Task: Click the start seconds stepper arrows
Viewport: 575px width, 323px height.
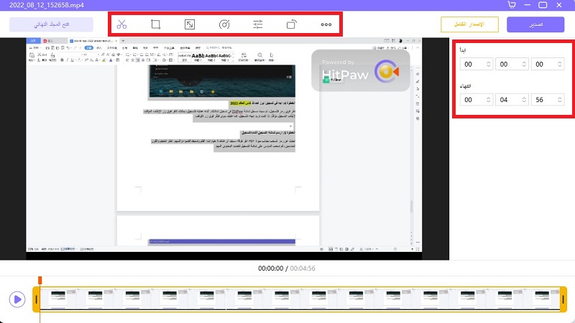Action: [560, 64]
